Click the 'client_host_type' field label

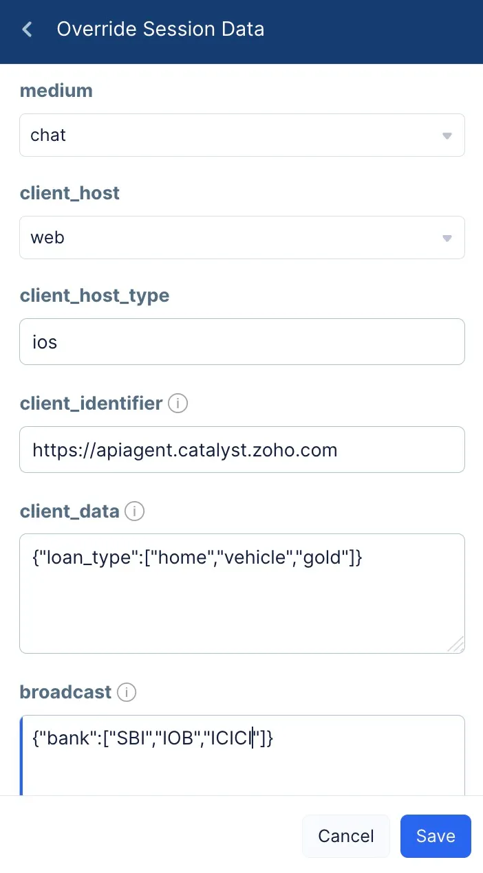point(94,296)
